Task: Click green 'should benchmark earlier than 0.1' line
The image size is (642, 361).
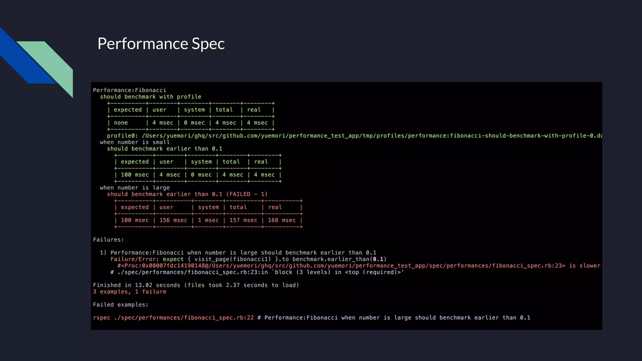Action: click(165, 149)
